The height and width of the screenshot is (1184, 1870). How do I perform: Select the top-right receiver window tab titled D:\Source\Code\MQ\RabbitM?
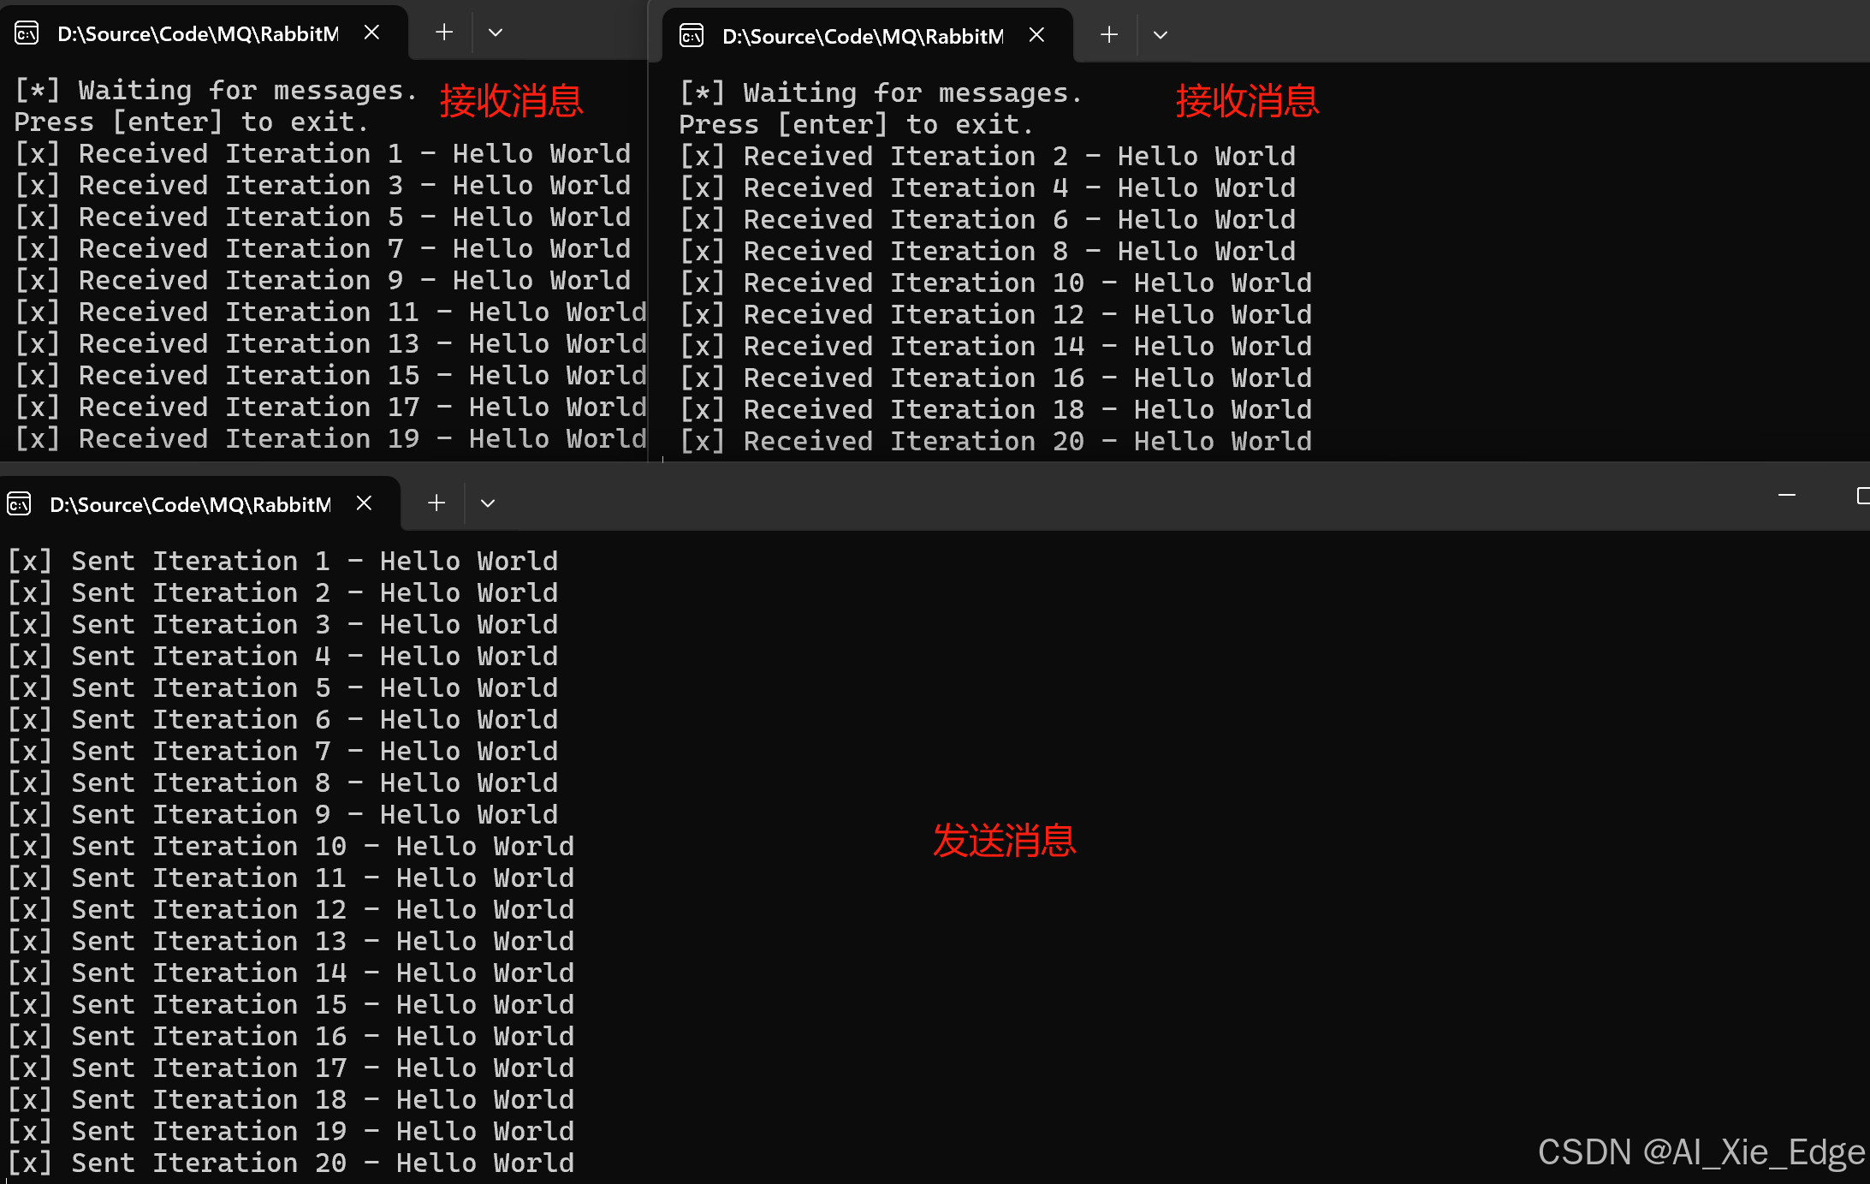pyautogui.click(x=868, y=36)
